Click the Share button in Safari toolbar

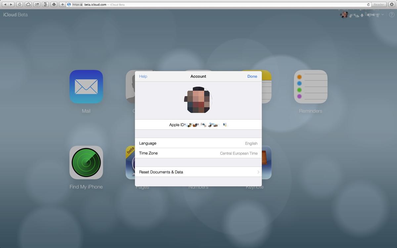point(37,5)
